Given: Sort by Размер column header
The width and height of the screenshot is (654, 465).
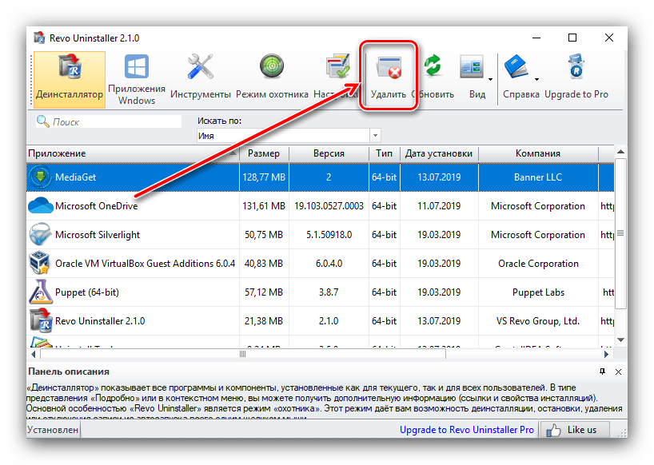Looking at the screenshot, I should coord(264,153).
